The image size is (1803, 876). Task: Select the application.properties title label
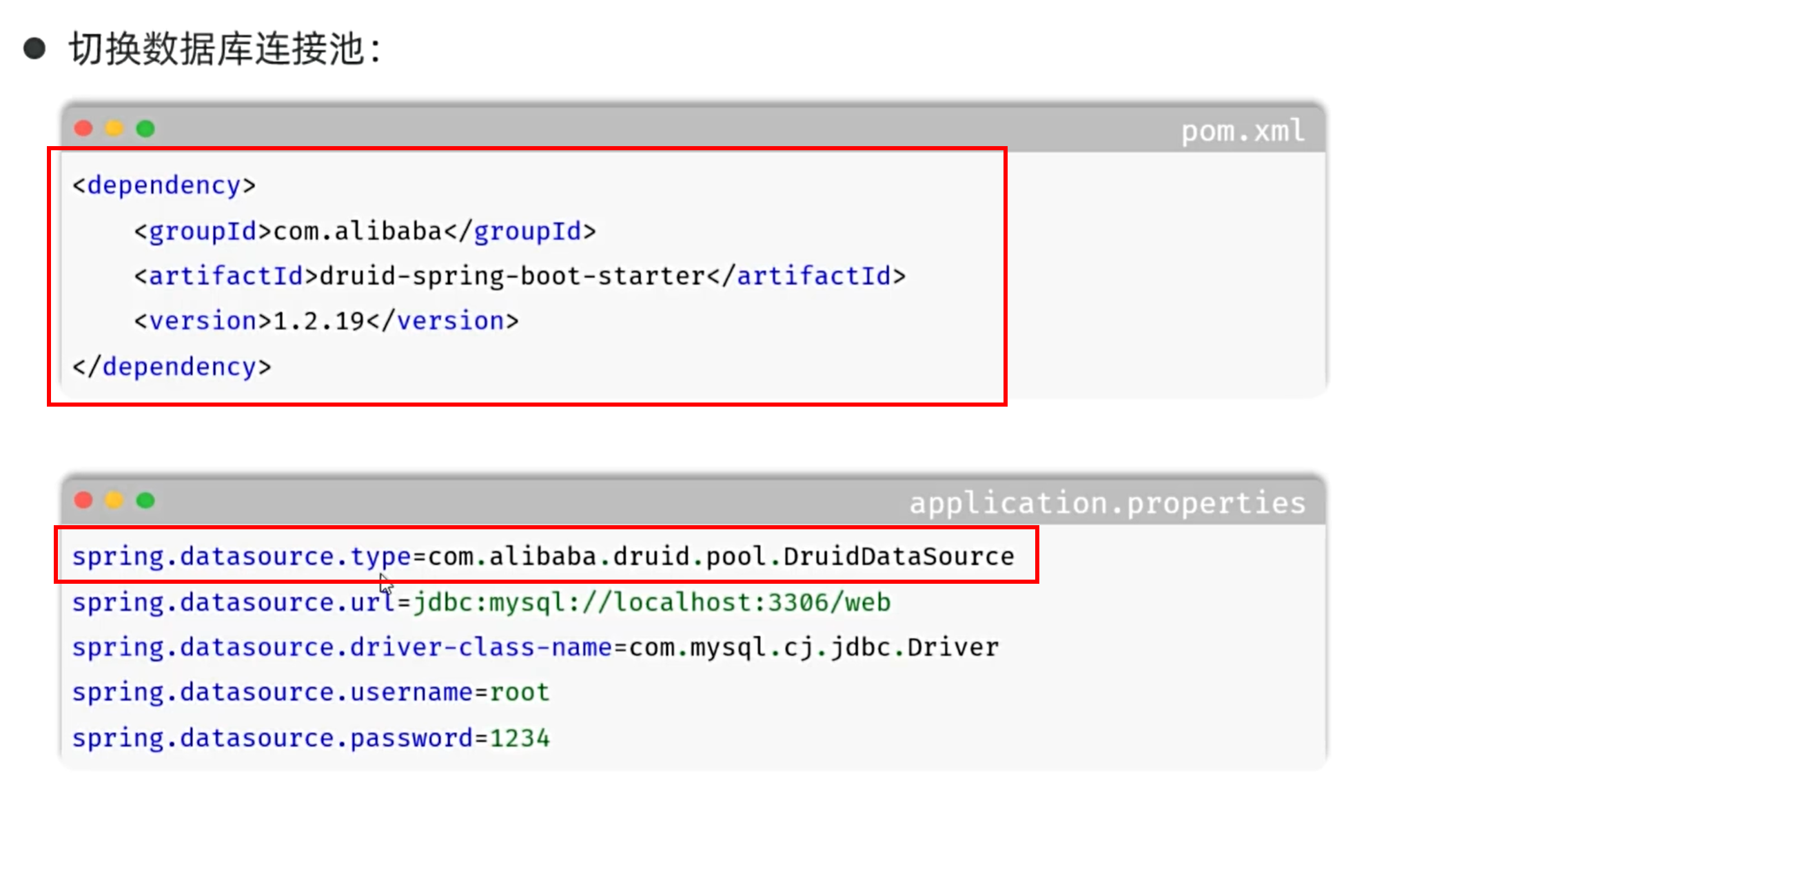[1108, 503]
